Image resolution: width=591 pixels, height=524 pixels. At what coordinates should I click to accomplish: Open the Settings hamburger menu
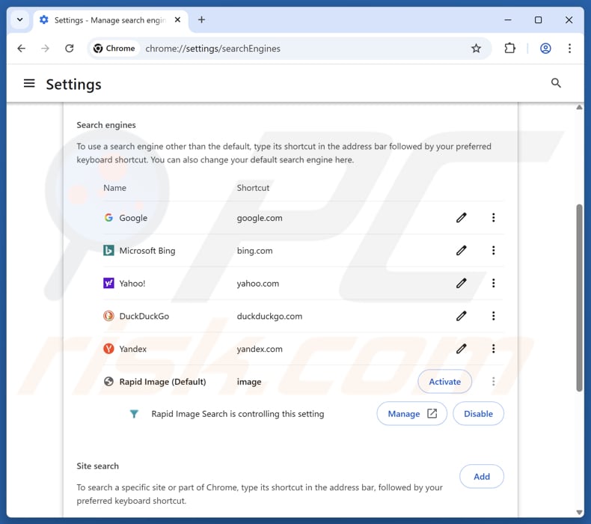(x=29, y=84)
